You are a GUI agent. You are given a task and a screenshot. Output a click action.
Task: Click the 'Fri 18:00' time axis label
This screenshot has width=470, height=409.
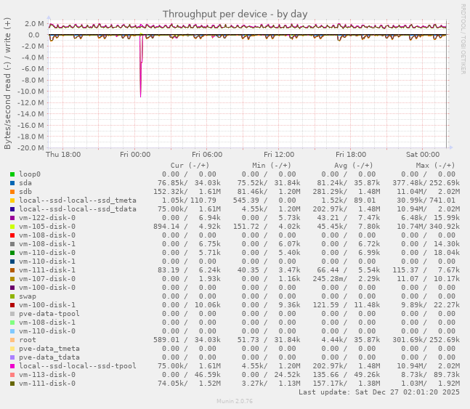click(351, 155)
